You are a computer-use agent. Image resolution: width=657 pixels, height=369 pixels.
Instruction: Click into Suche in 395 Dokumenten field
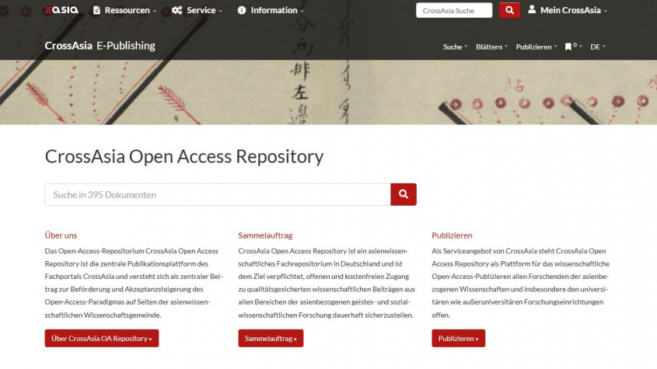218,194
